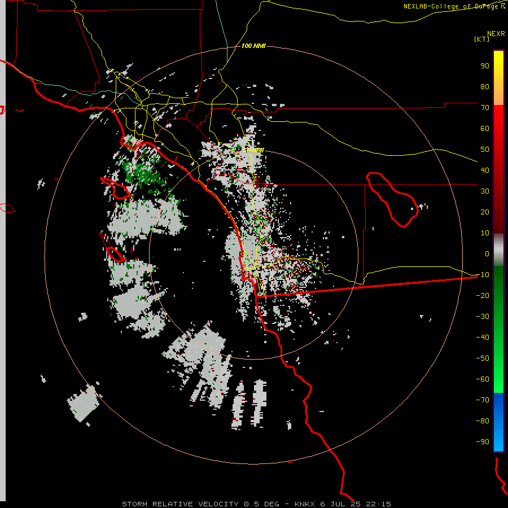Click the positive 10 kt scale value
The image size is (508, 508).
(x=485, y=233)
